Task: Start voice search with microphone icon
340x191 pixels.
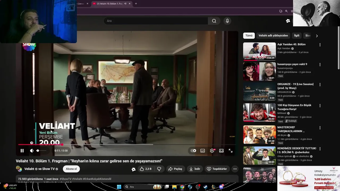Action: [x=227, y=21]
